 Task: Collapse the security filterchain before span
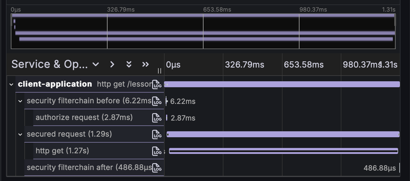pyautogui.click(x=20, y=101)
